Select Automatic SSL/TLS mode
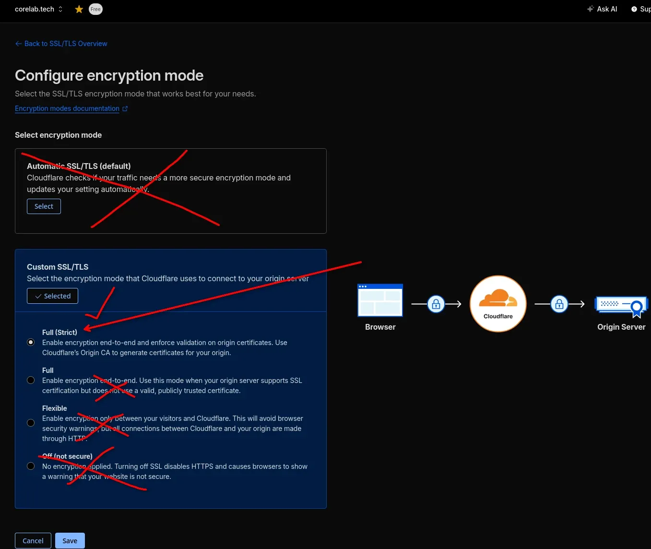 (x=44, y=206)
